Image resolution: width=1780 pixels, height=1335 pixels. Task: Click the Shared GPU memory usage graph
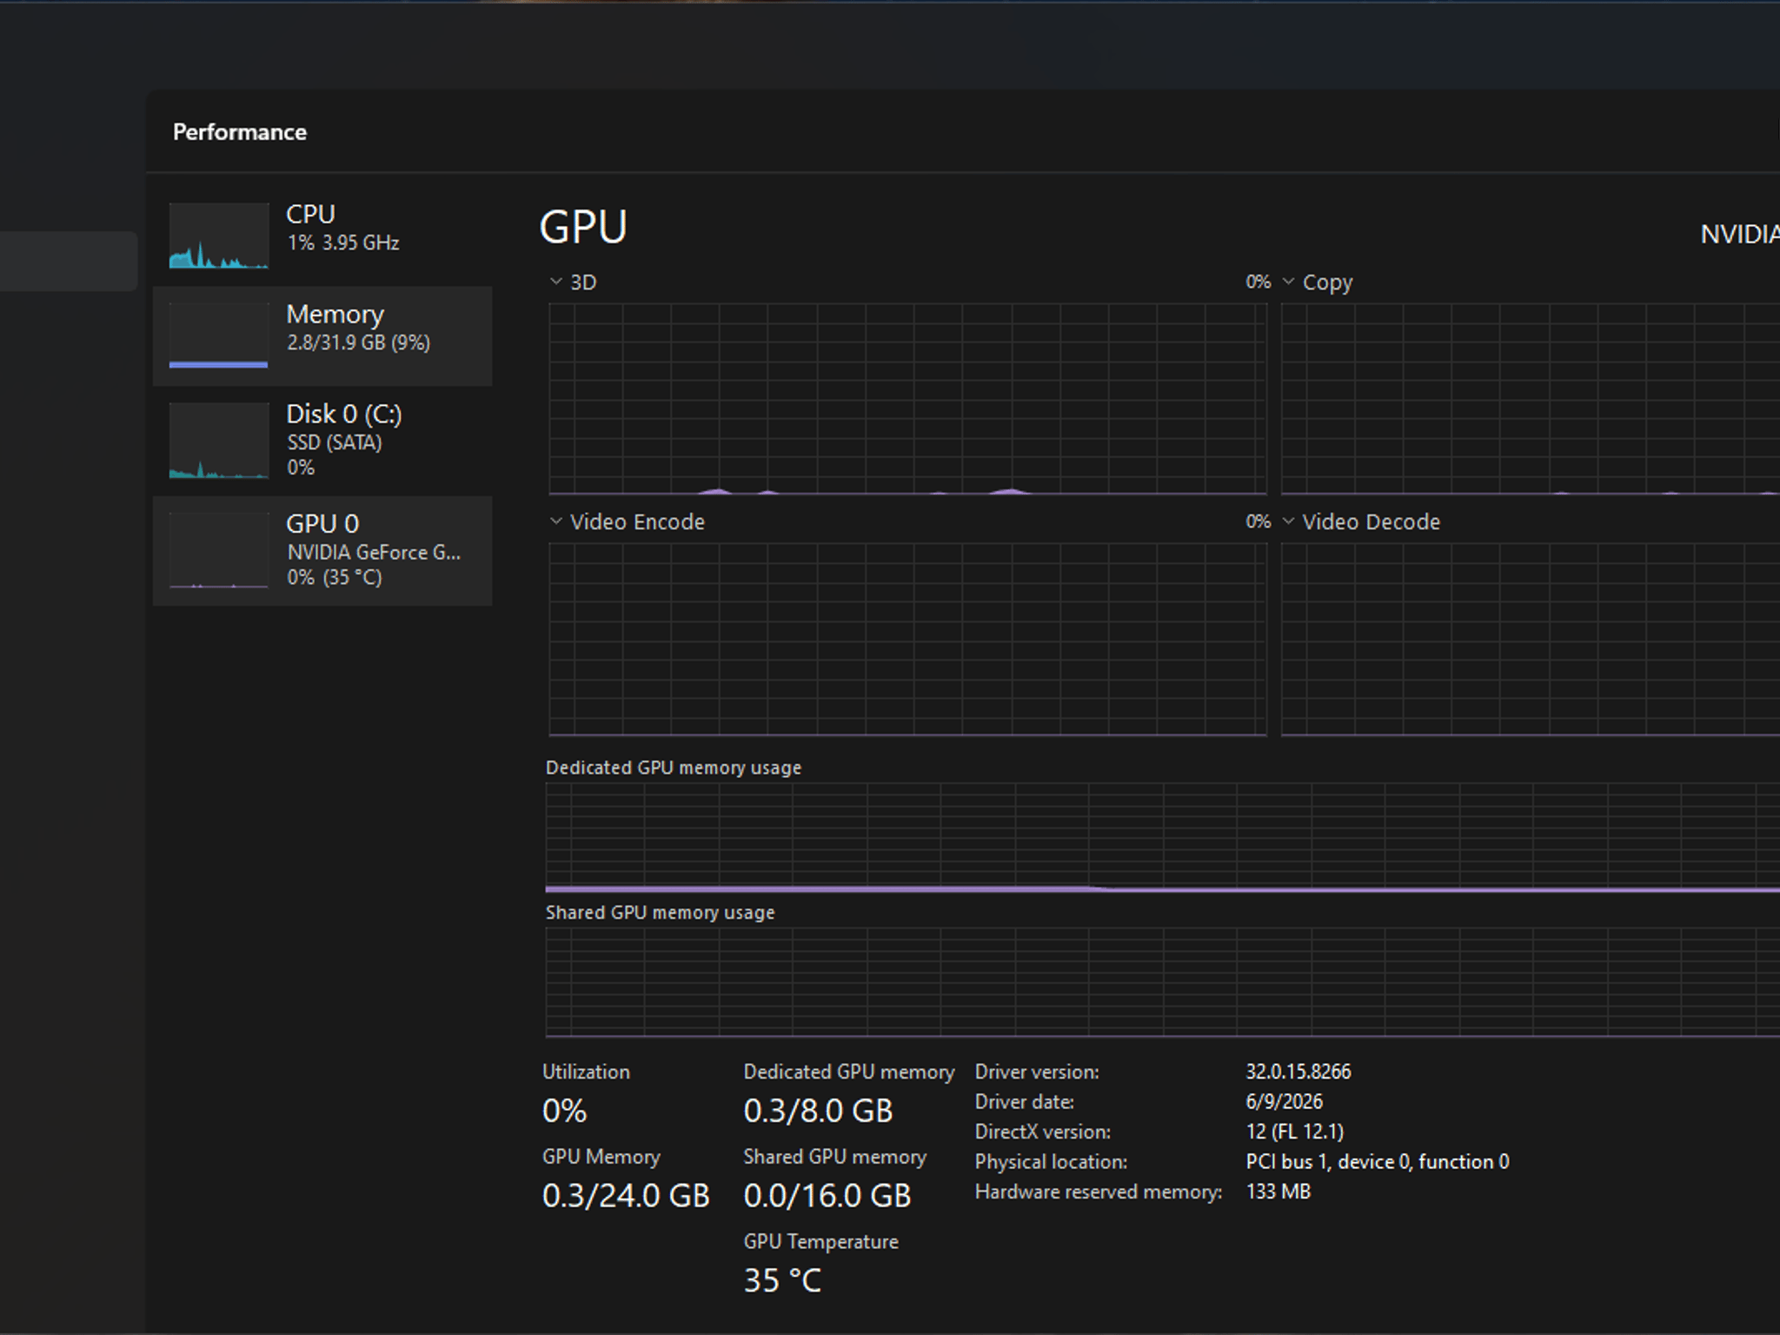tap(1162, 982)
